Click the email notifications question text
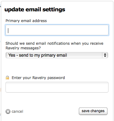This screenshot has width=114, height=121. 55,46
